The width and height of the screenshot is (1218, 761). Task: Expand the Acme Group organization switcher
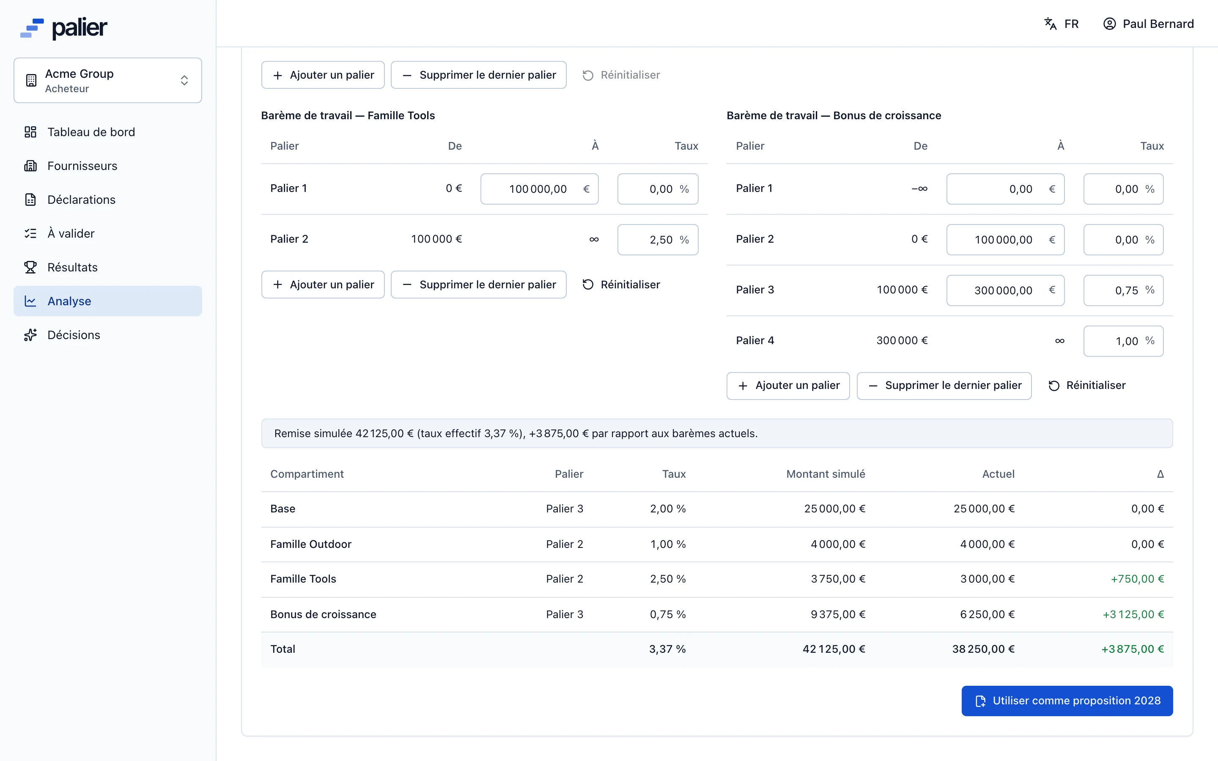click(108, 80)
